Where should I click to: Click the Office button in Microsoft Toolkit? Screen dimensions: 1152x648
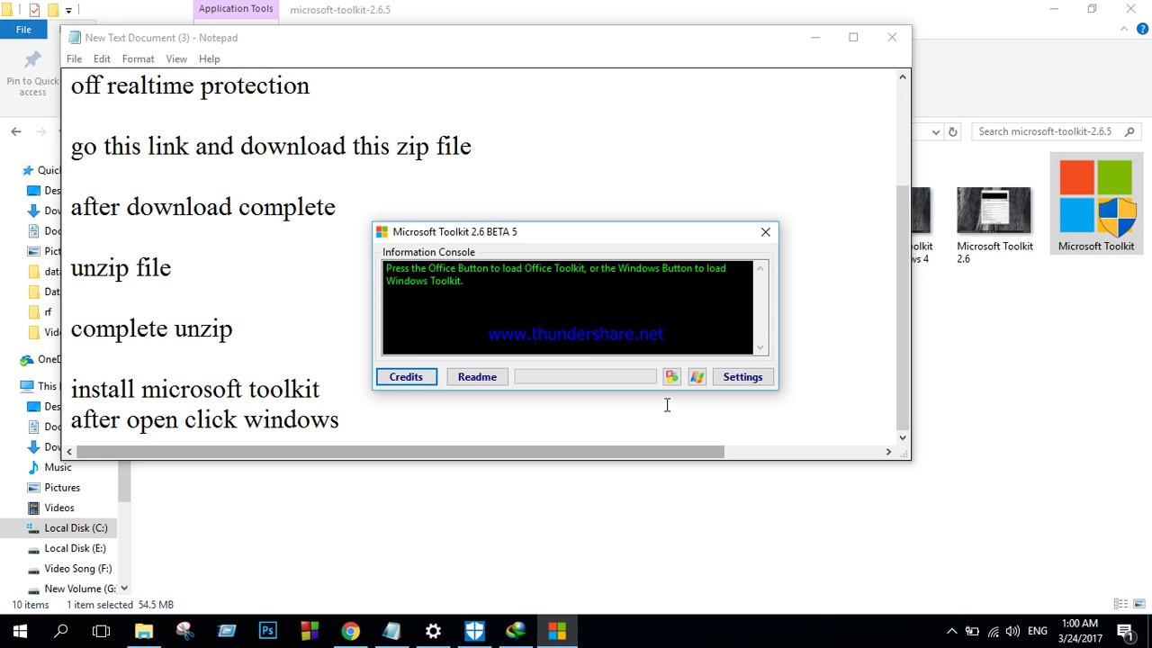671,377
